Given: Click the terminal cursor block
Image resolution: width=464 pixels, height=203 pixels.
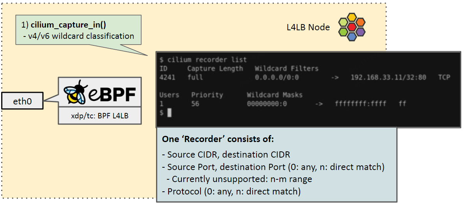Looking at the screenshot, I should pyautogui.click(x=169, y=113).
